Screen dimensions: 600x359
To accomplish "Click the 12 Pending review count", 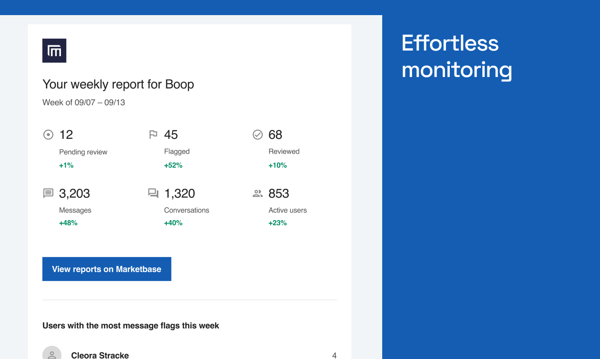I will [66, 135].
